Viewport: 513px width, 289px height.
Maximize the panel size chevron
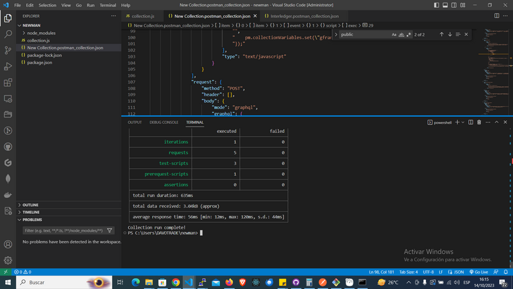(496, 122)
